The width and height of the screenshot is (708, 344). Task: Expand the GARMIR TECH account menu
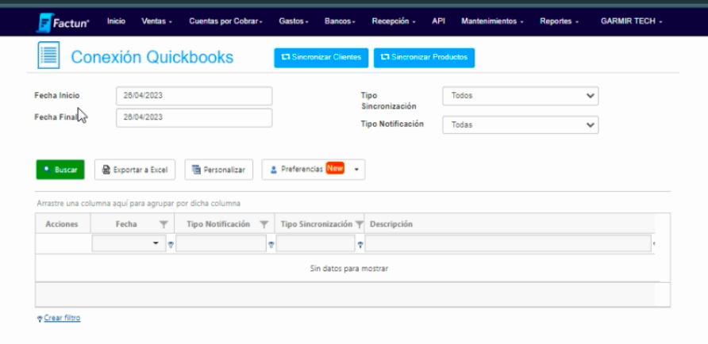631,21
